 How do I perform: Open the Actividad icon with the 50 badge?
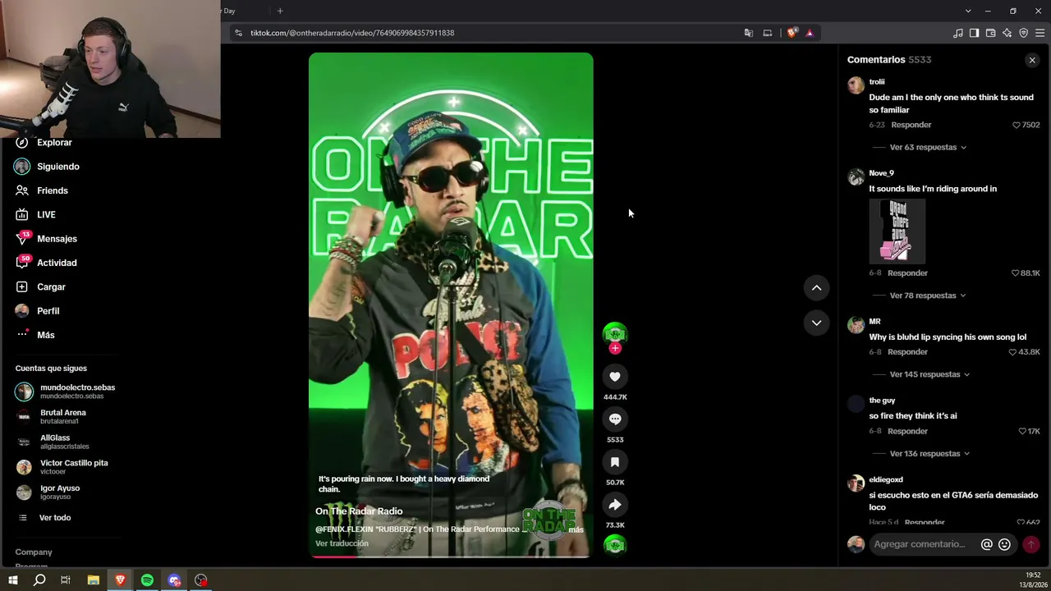[x=22, y=263]
